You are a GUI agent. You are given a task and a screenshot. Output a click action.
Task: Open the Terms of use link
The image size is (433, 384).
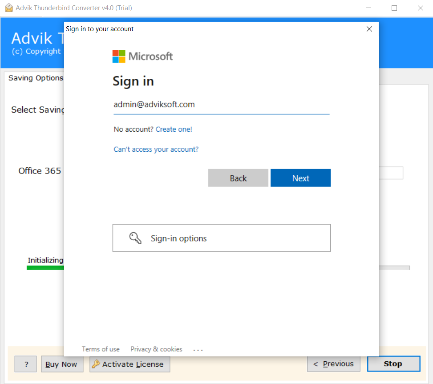click(101, 349)
